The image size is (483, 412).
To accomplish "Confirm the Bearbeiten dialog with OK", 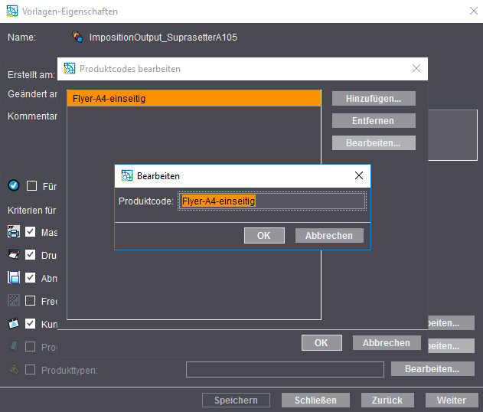I will [264, 235].
